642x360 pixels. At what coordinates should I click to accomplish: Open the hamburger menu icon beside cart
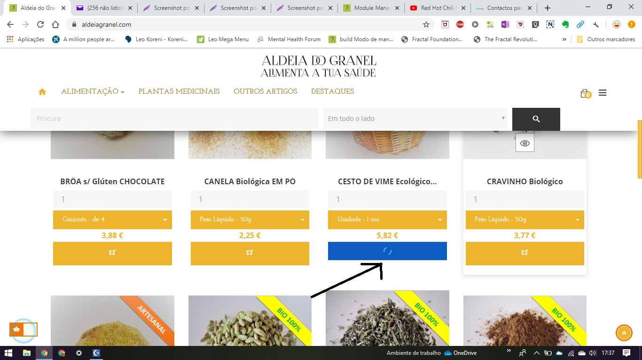pyautogui.click(x=603, y=93)
